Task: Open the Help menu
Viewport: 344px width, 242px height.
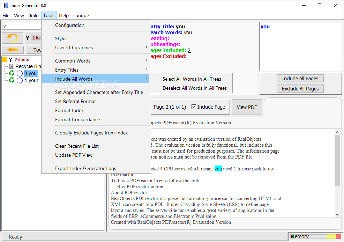Action: (x=64, y=15)
